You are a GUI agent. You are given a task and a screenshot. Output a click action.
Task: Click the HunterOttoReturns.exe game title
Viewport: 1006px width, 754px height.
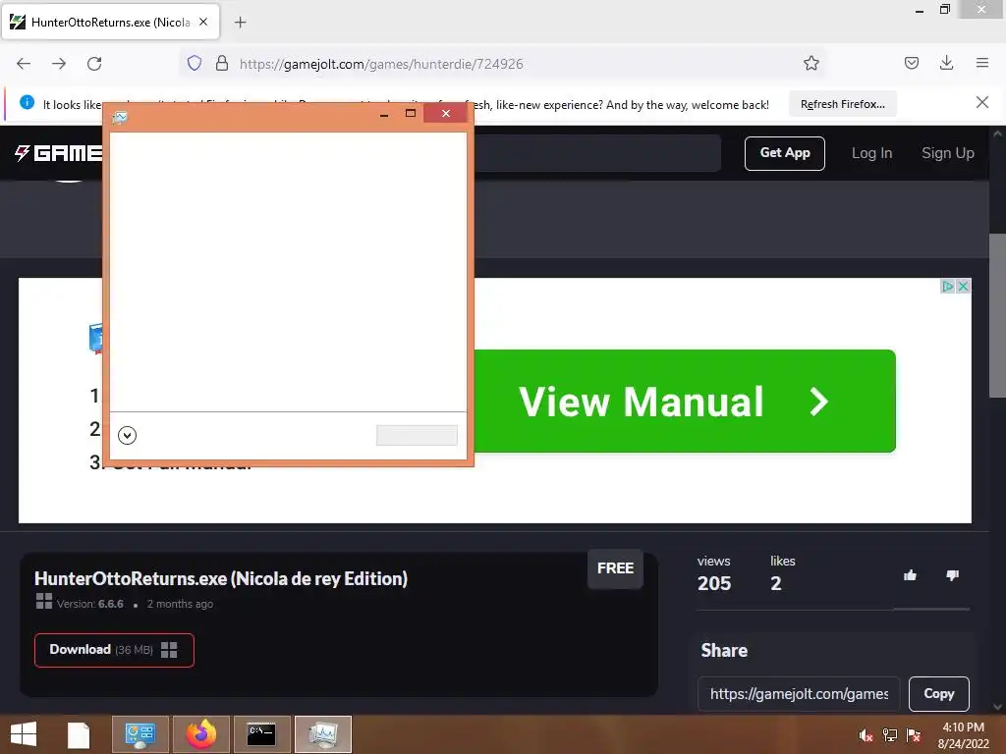click(x=221, y=578)
